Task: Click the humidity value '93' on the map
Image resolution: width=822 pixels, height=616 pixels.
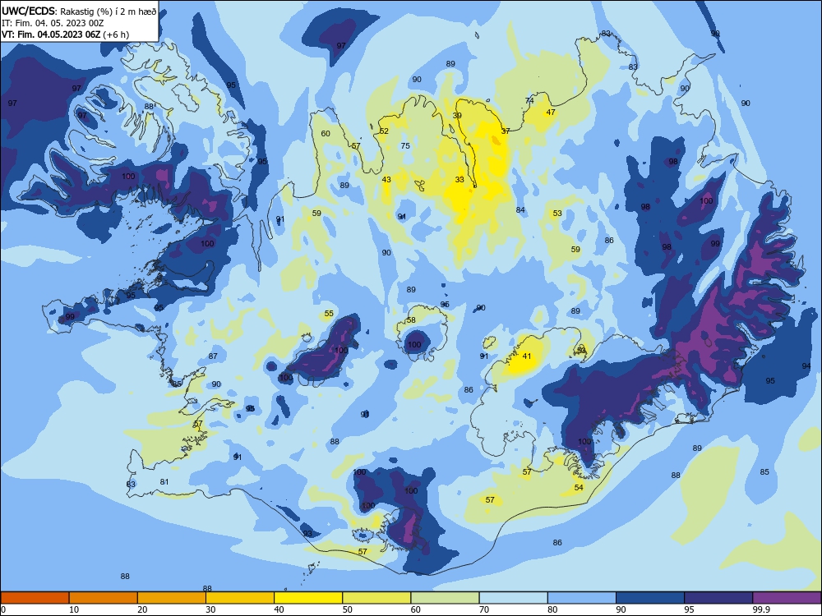Action: [x=307, y=534]
